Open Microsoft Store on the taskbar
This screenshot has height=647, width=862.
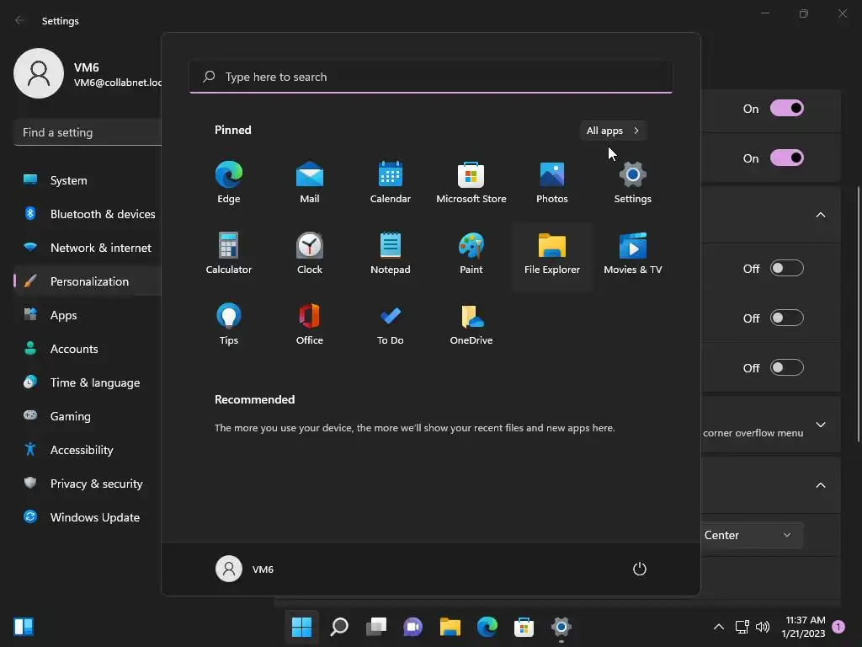pyautogui.click(x=524, y=627)
